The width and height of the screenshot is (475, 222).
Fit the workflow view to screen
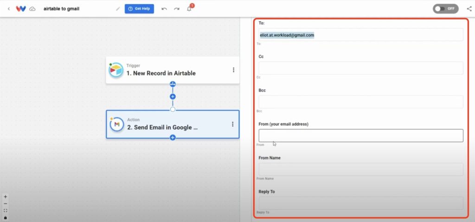[x=5, y=210]
